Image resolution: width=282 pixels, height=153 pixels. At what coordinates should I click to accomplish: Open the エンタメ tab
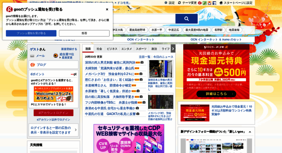click(x=127, y=49)
